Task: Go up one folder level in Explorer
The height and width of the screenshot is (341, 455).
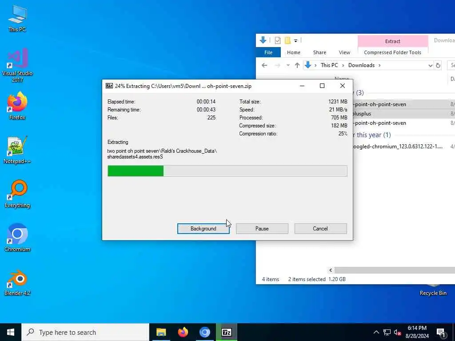Action: click(297, 65)
